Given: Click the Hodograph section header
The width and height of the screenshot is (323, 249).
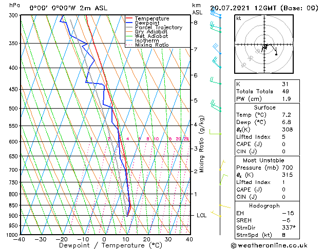Looking at the screenshot, I should 264,205.
